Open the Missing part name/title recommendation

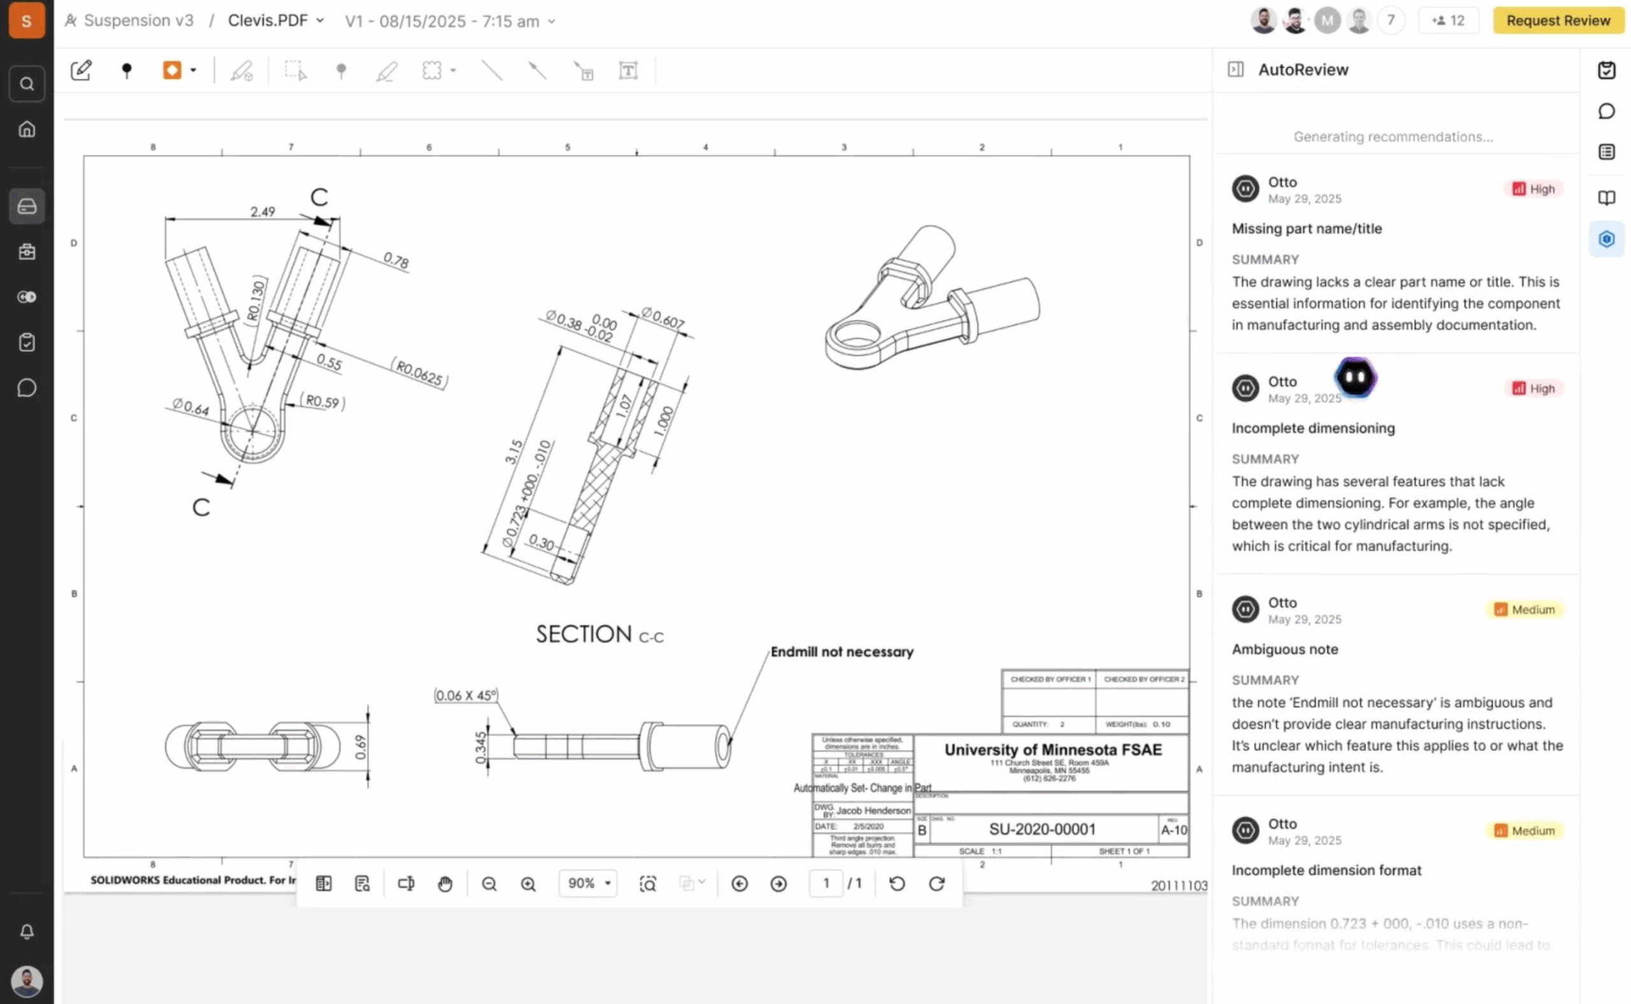point(1306,229)
